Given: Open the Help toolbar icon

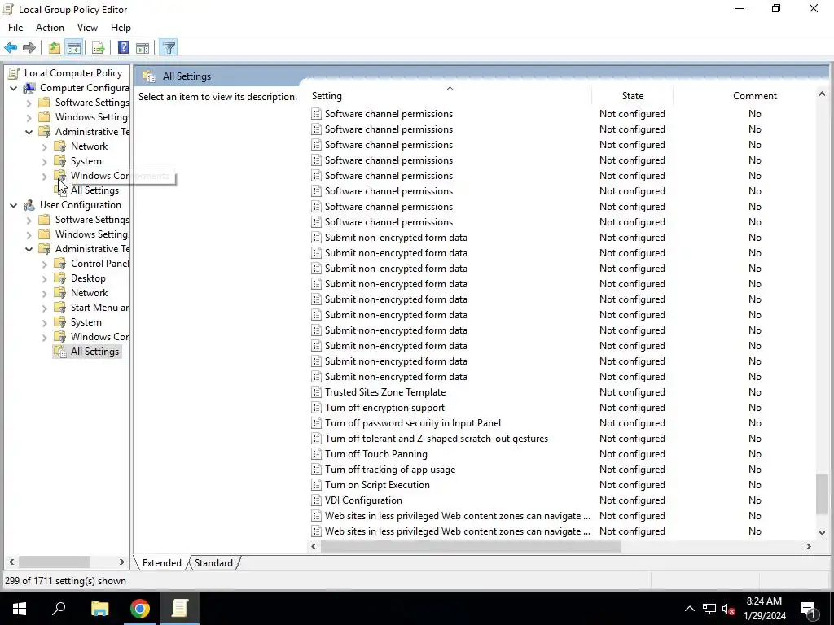Looking at the screenshot, I should pyautogui.click(x=124, y=48).
